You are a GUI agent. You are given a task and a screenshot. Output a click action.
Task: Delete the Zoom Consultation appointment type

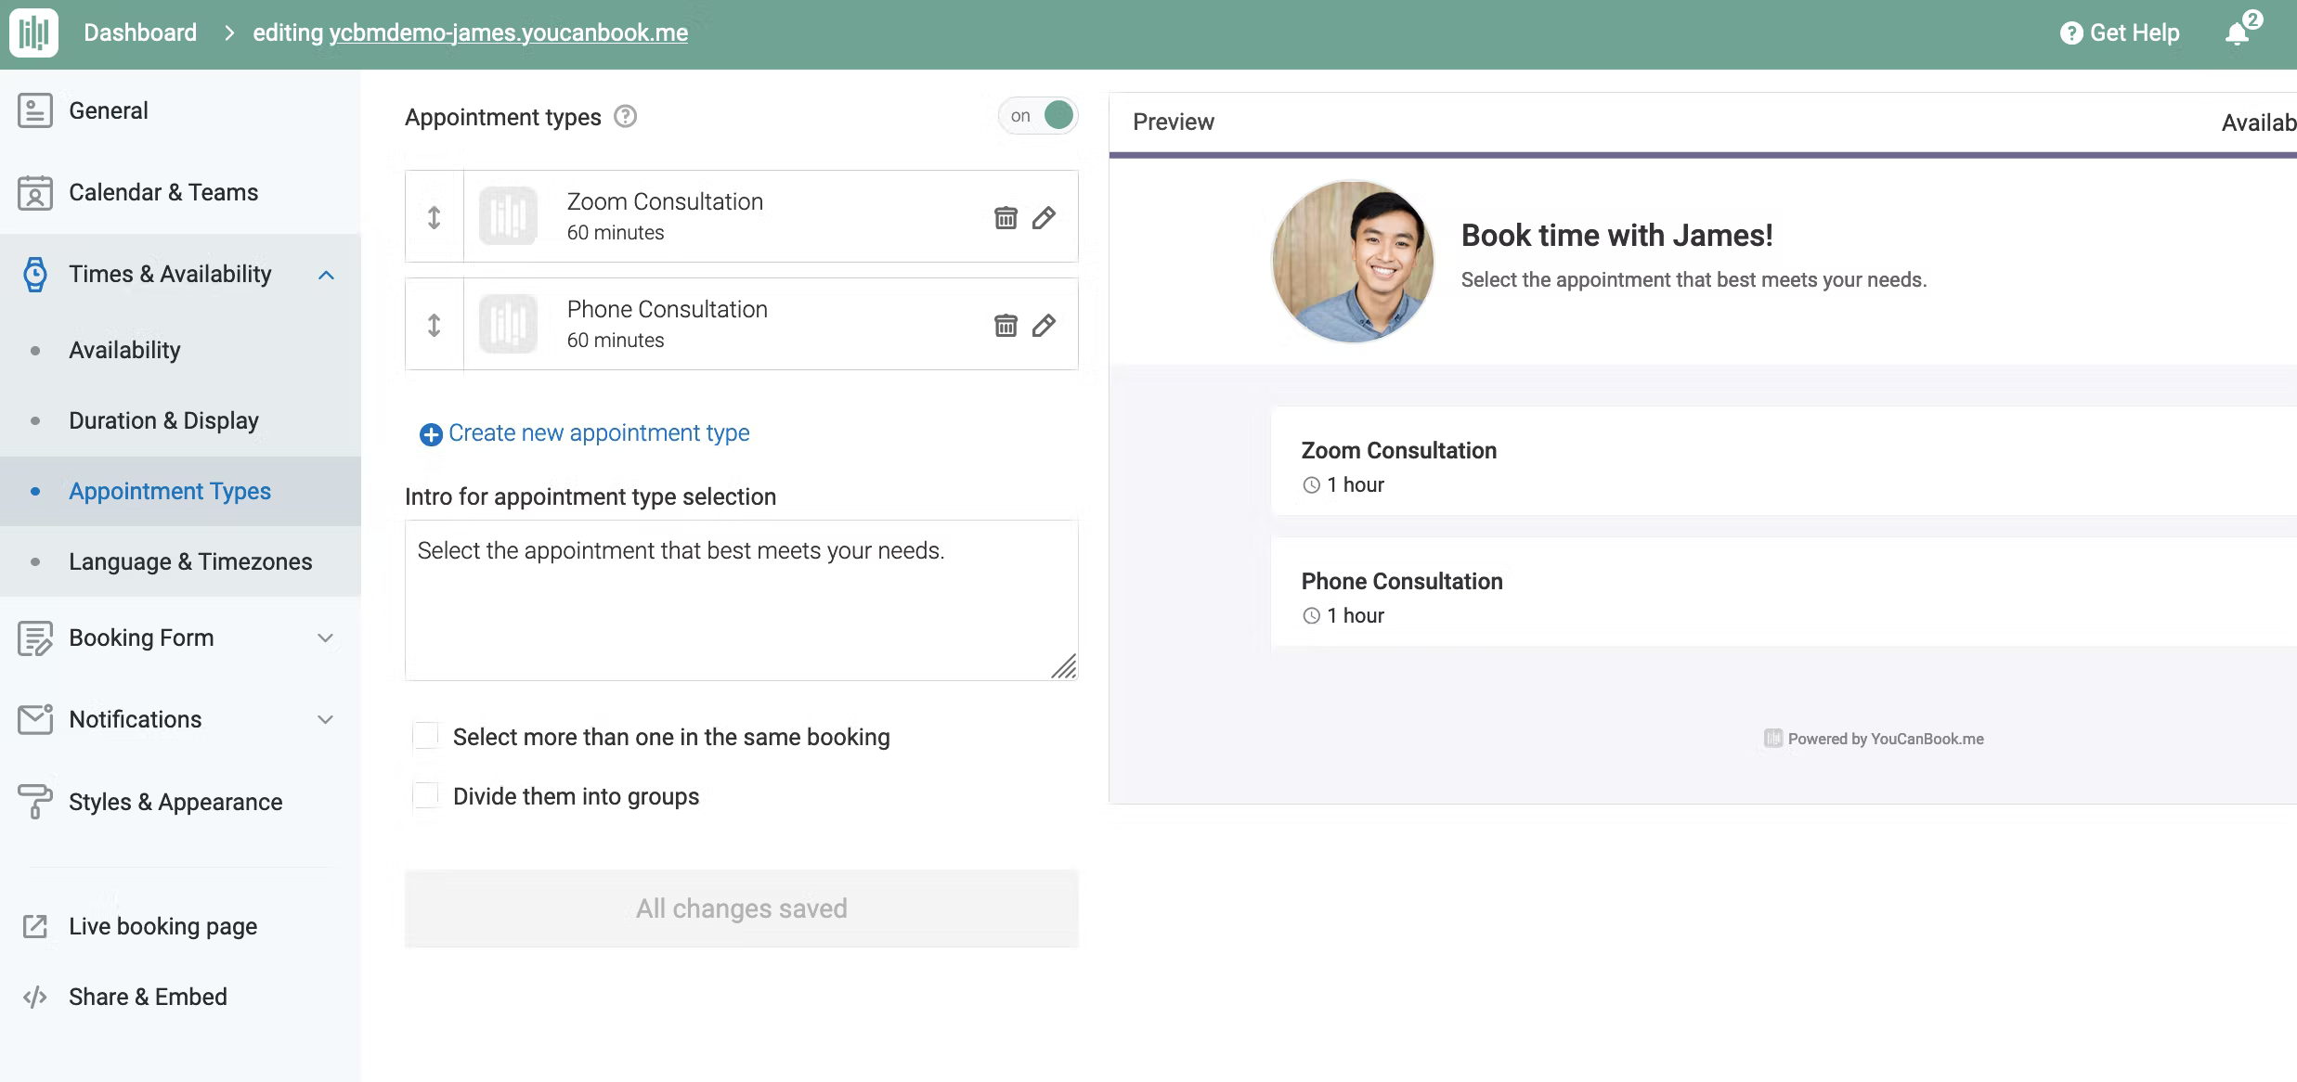(1004, 215)
